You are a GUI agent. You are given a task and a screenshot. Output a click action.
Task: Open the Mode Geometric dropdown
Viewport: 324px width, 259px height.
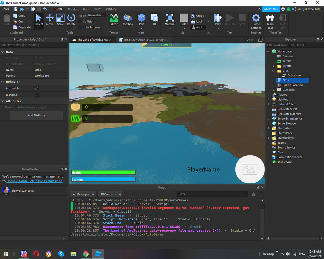[x=96, y=15]
